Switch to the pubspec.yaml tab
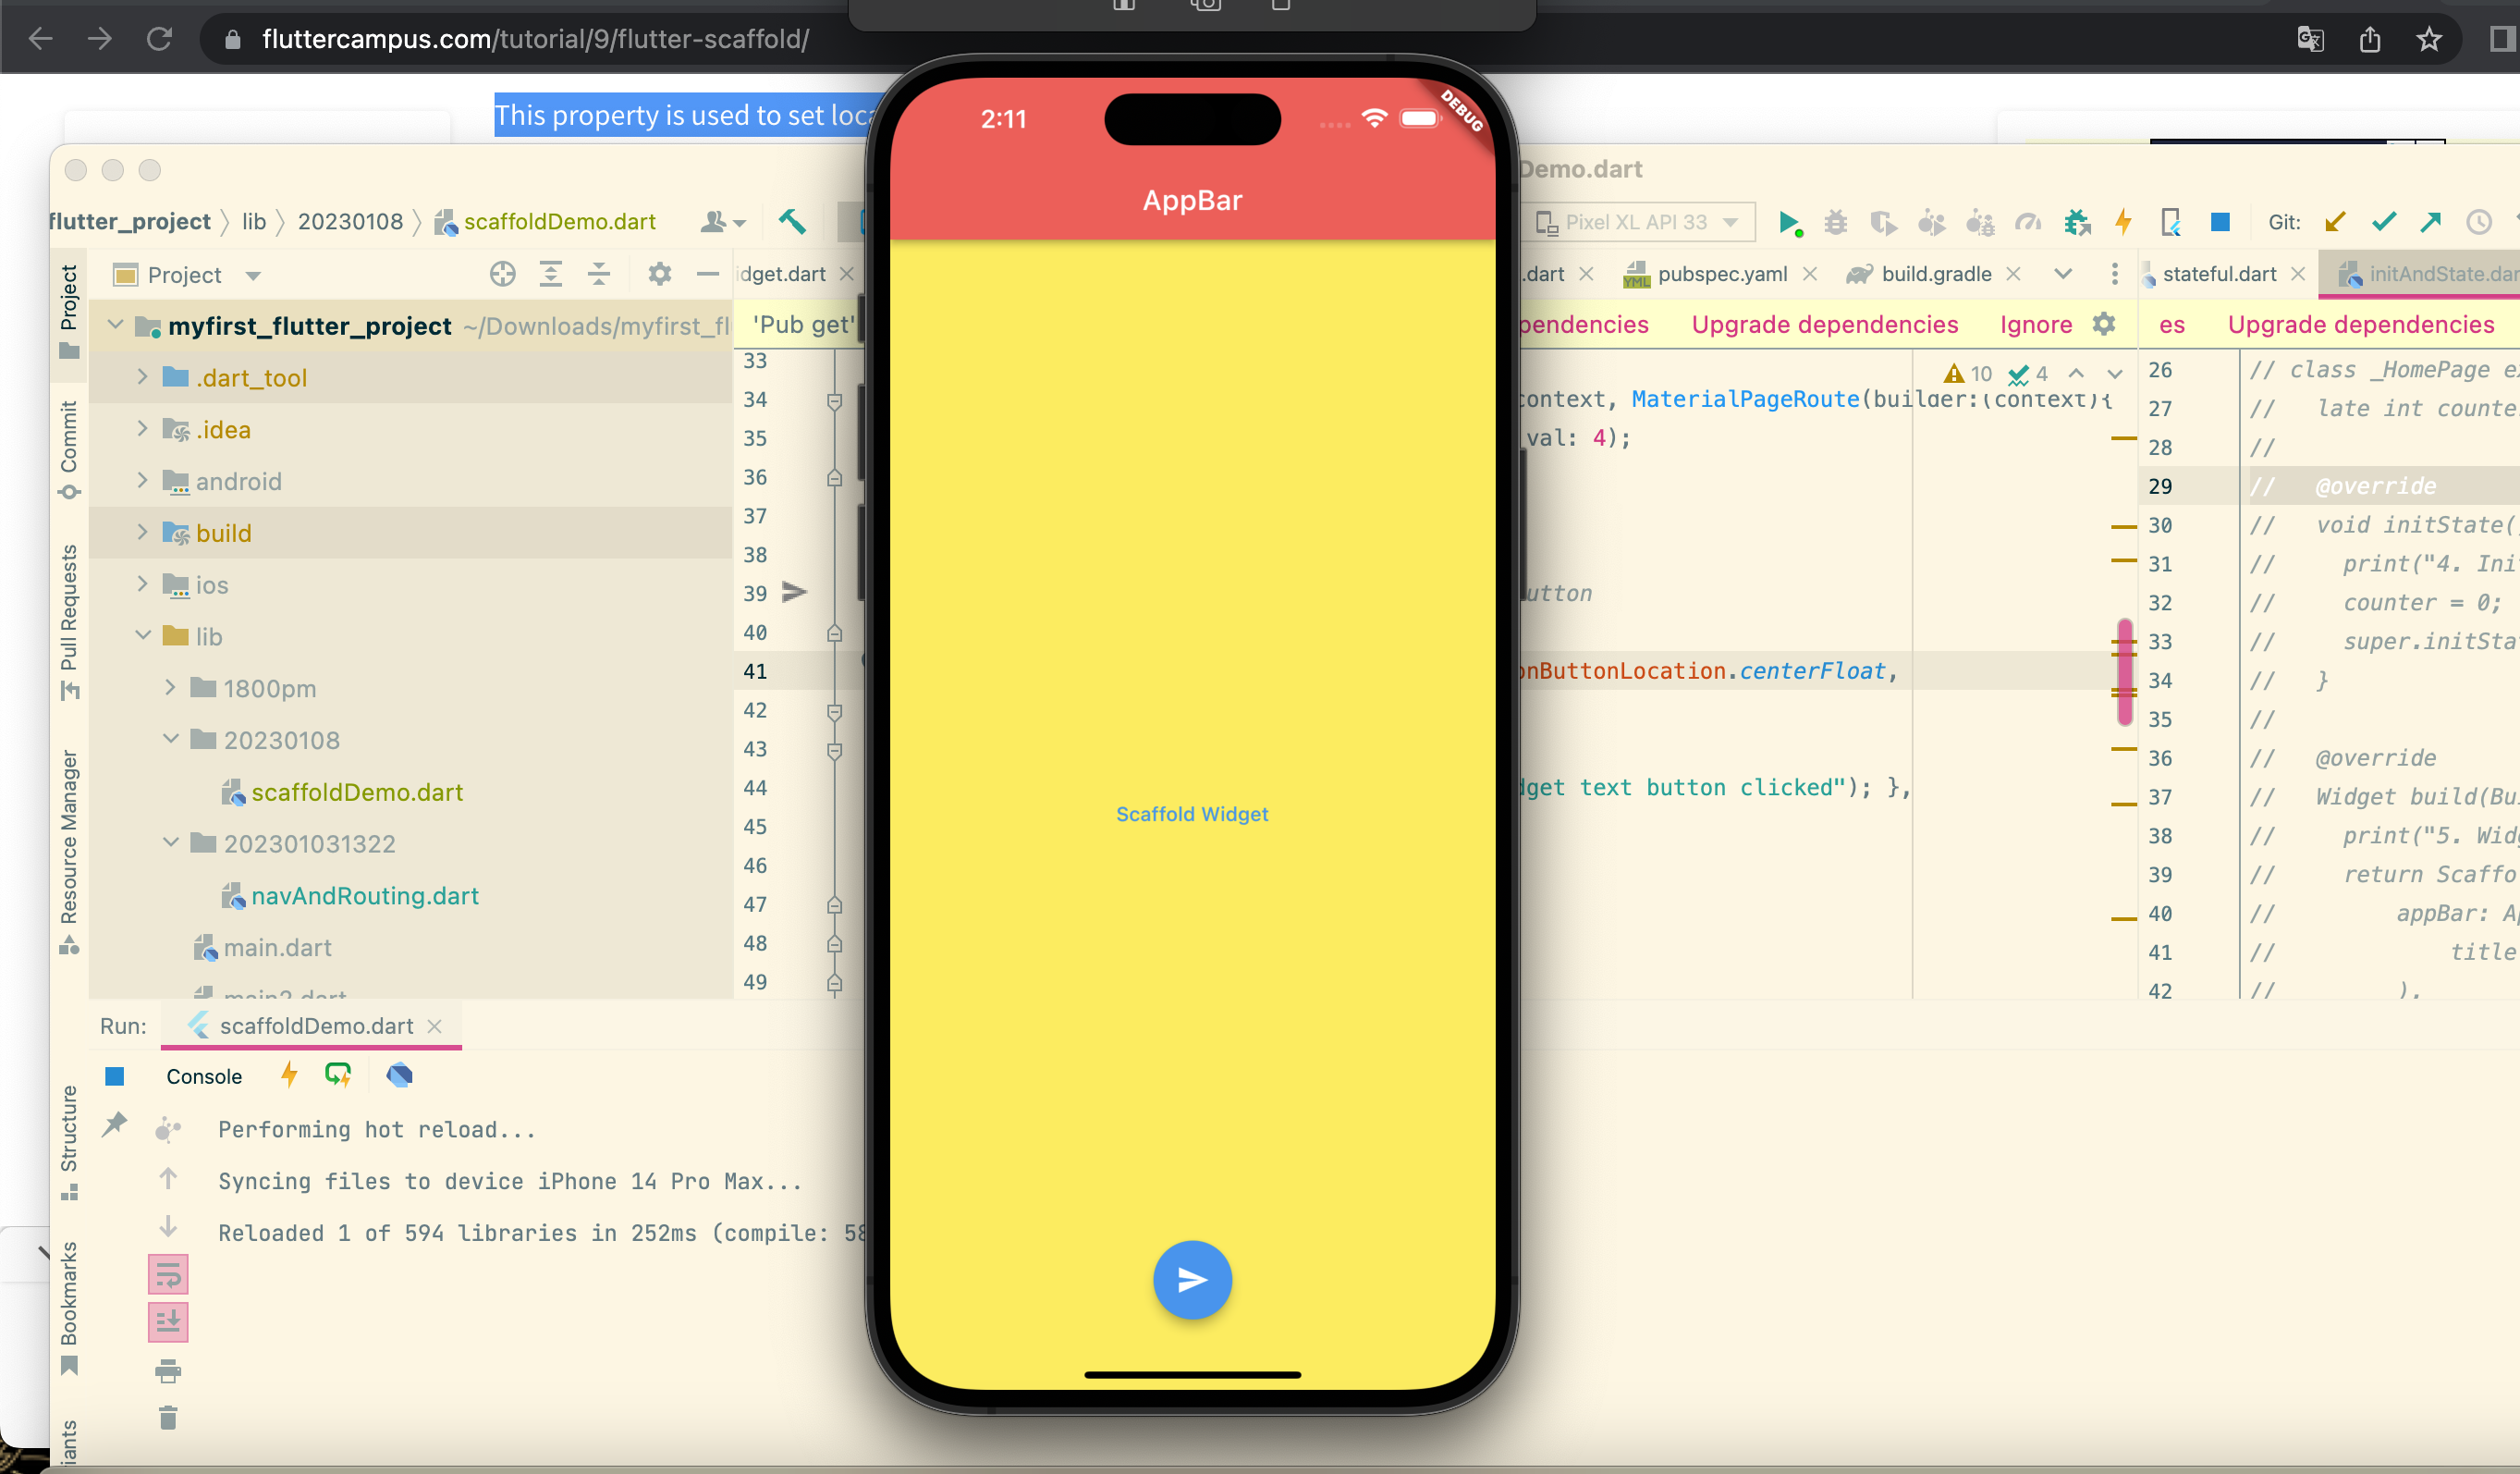This screenshot has width=2520, height=1474. [1720, 274]
